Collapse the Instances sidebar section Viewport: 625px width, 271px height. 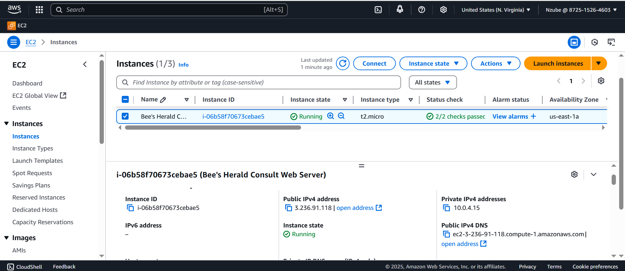tap(7, 123)
